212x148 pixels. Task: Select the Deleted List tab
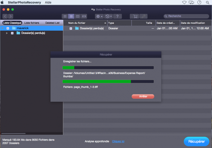[x=52, y=23]
